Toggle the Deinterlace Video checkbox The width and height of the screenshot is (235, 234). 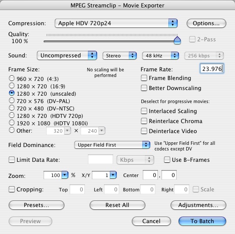click(144, 131)
